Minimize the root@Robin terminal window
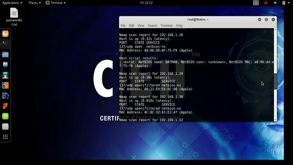The image size is (293, 165). [260, 20]
